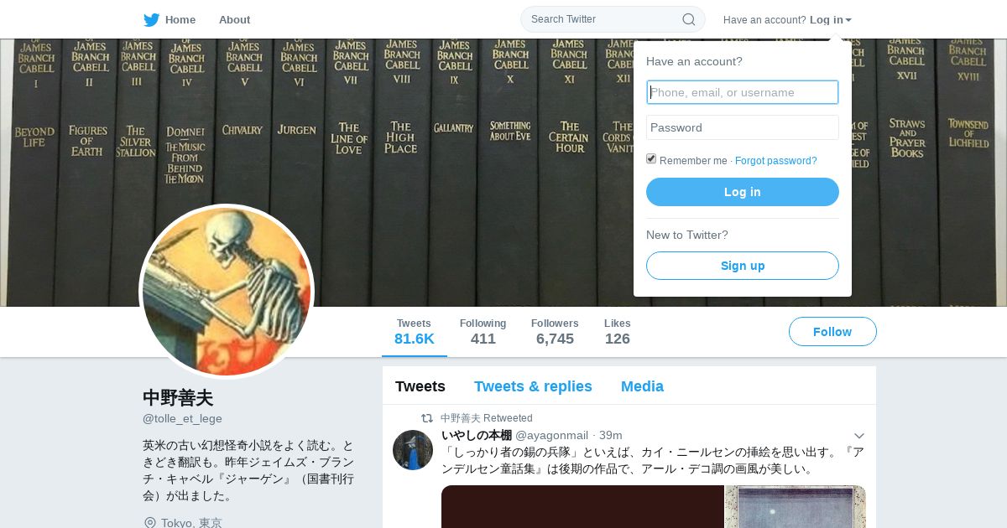Focus the Password field

tap(743, 127)
